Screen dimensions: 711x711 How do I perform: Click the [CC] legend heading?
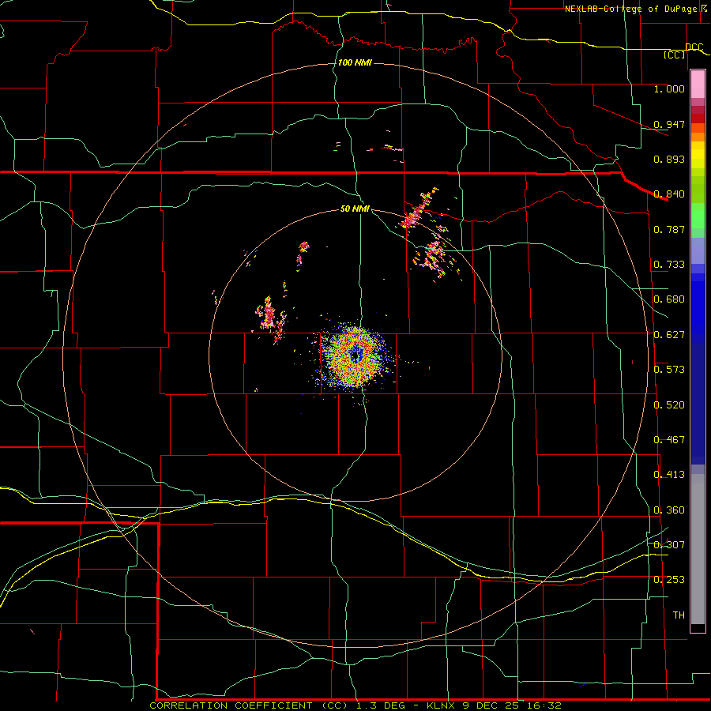tap(674, 55)
